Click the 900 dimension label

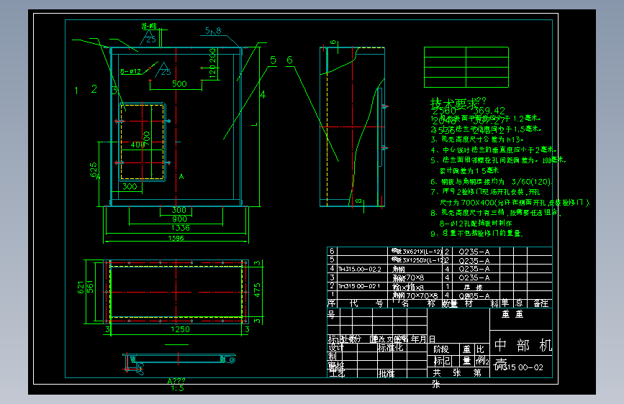(179, 219)
